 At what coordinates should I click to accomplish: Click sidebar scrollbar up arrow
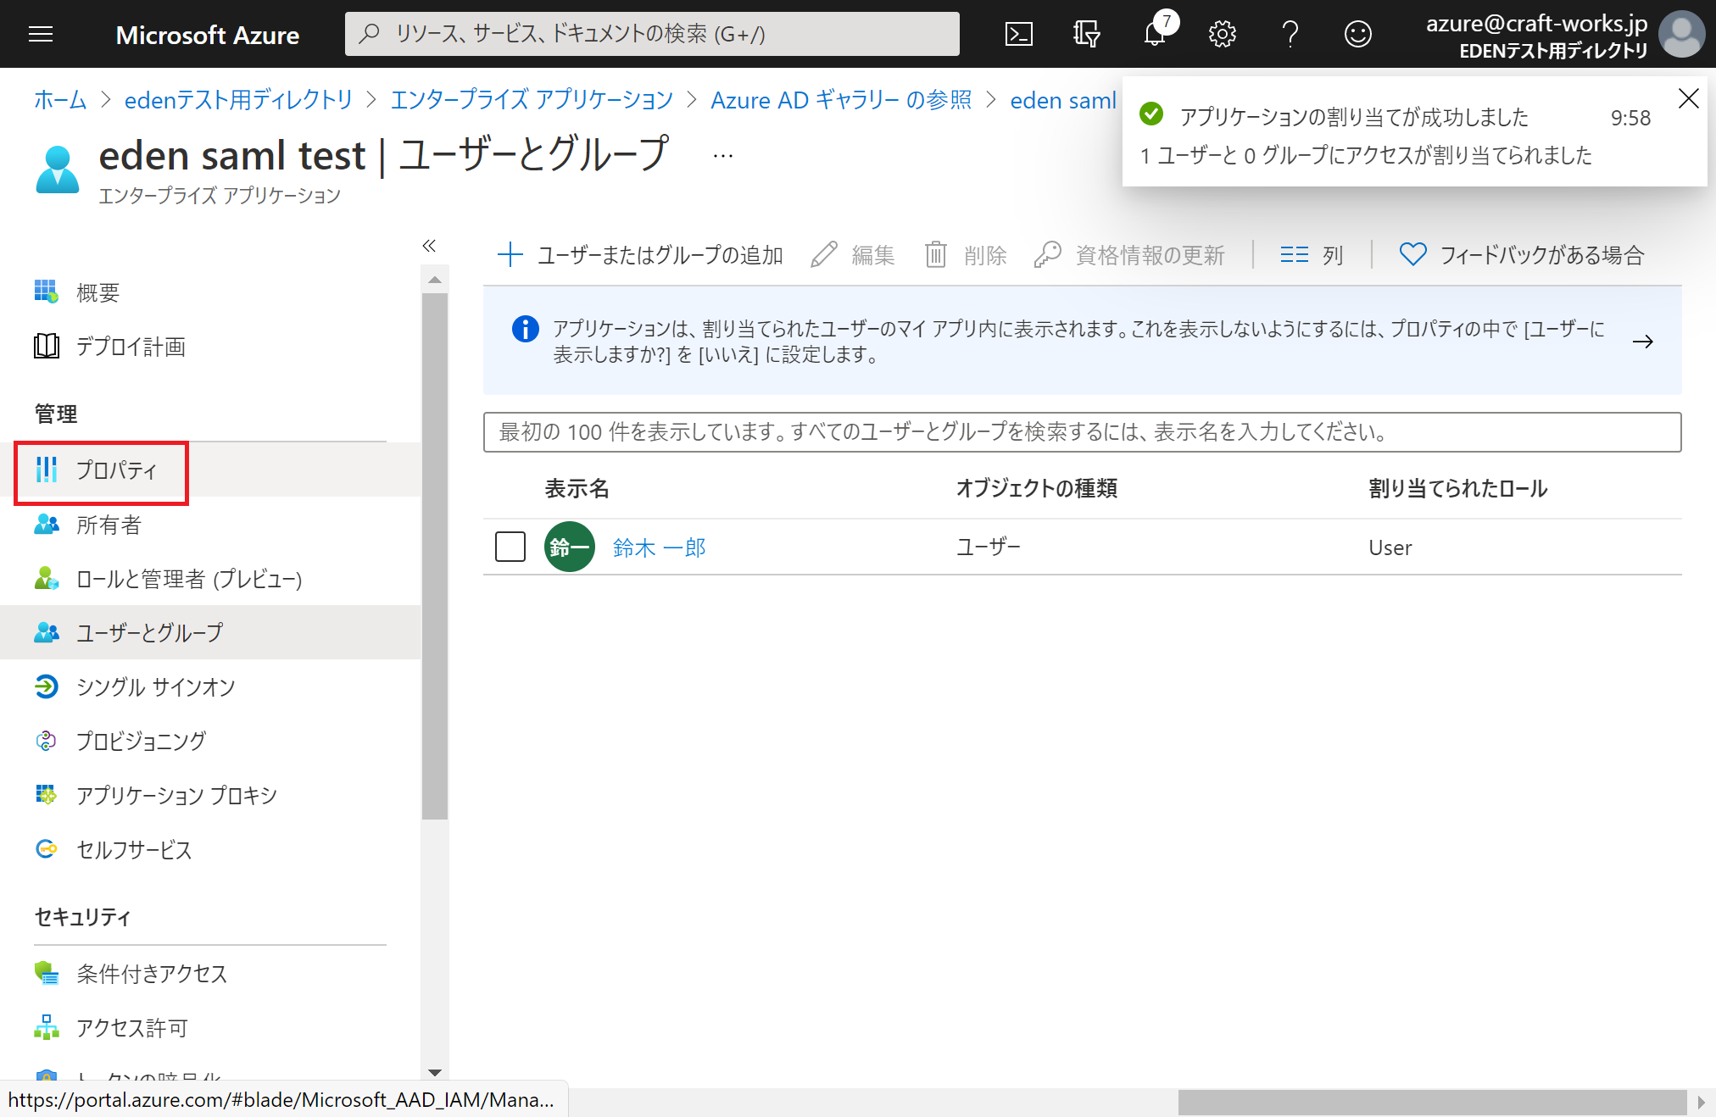[434, 280]
